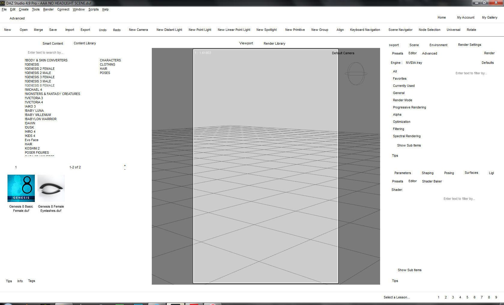This screenshot has height=305, width=504.
Task: Select the Rotate tool
Action: [x=471, y=30]
